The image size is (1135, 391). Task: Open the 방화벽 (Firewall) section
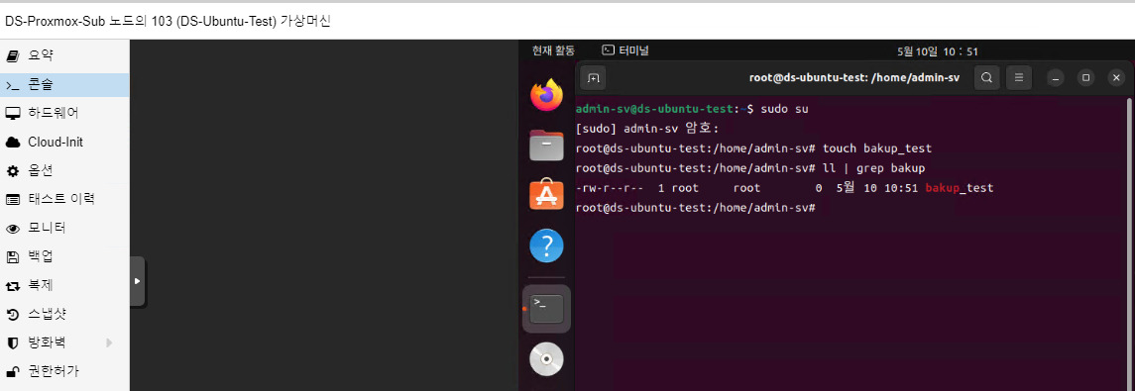click(x=64, y=342)
